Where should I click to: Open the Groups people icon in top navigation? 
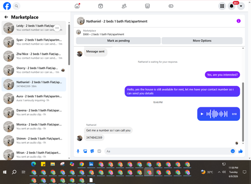click(x=124, y=6)
